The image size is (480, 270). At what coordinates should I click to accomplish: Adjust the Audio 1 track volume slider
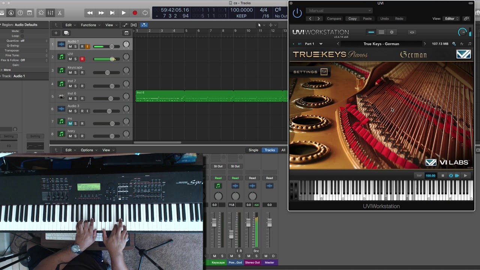point(111,46)
